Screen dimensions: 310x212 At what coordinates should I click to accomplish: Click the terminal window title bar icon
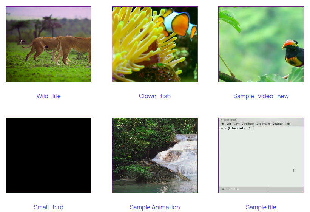pyautogui.click(x=221, y=120)
